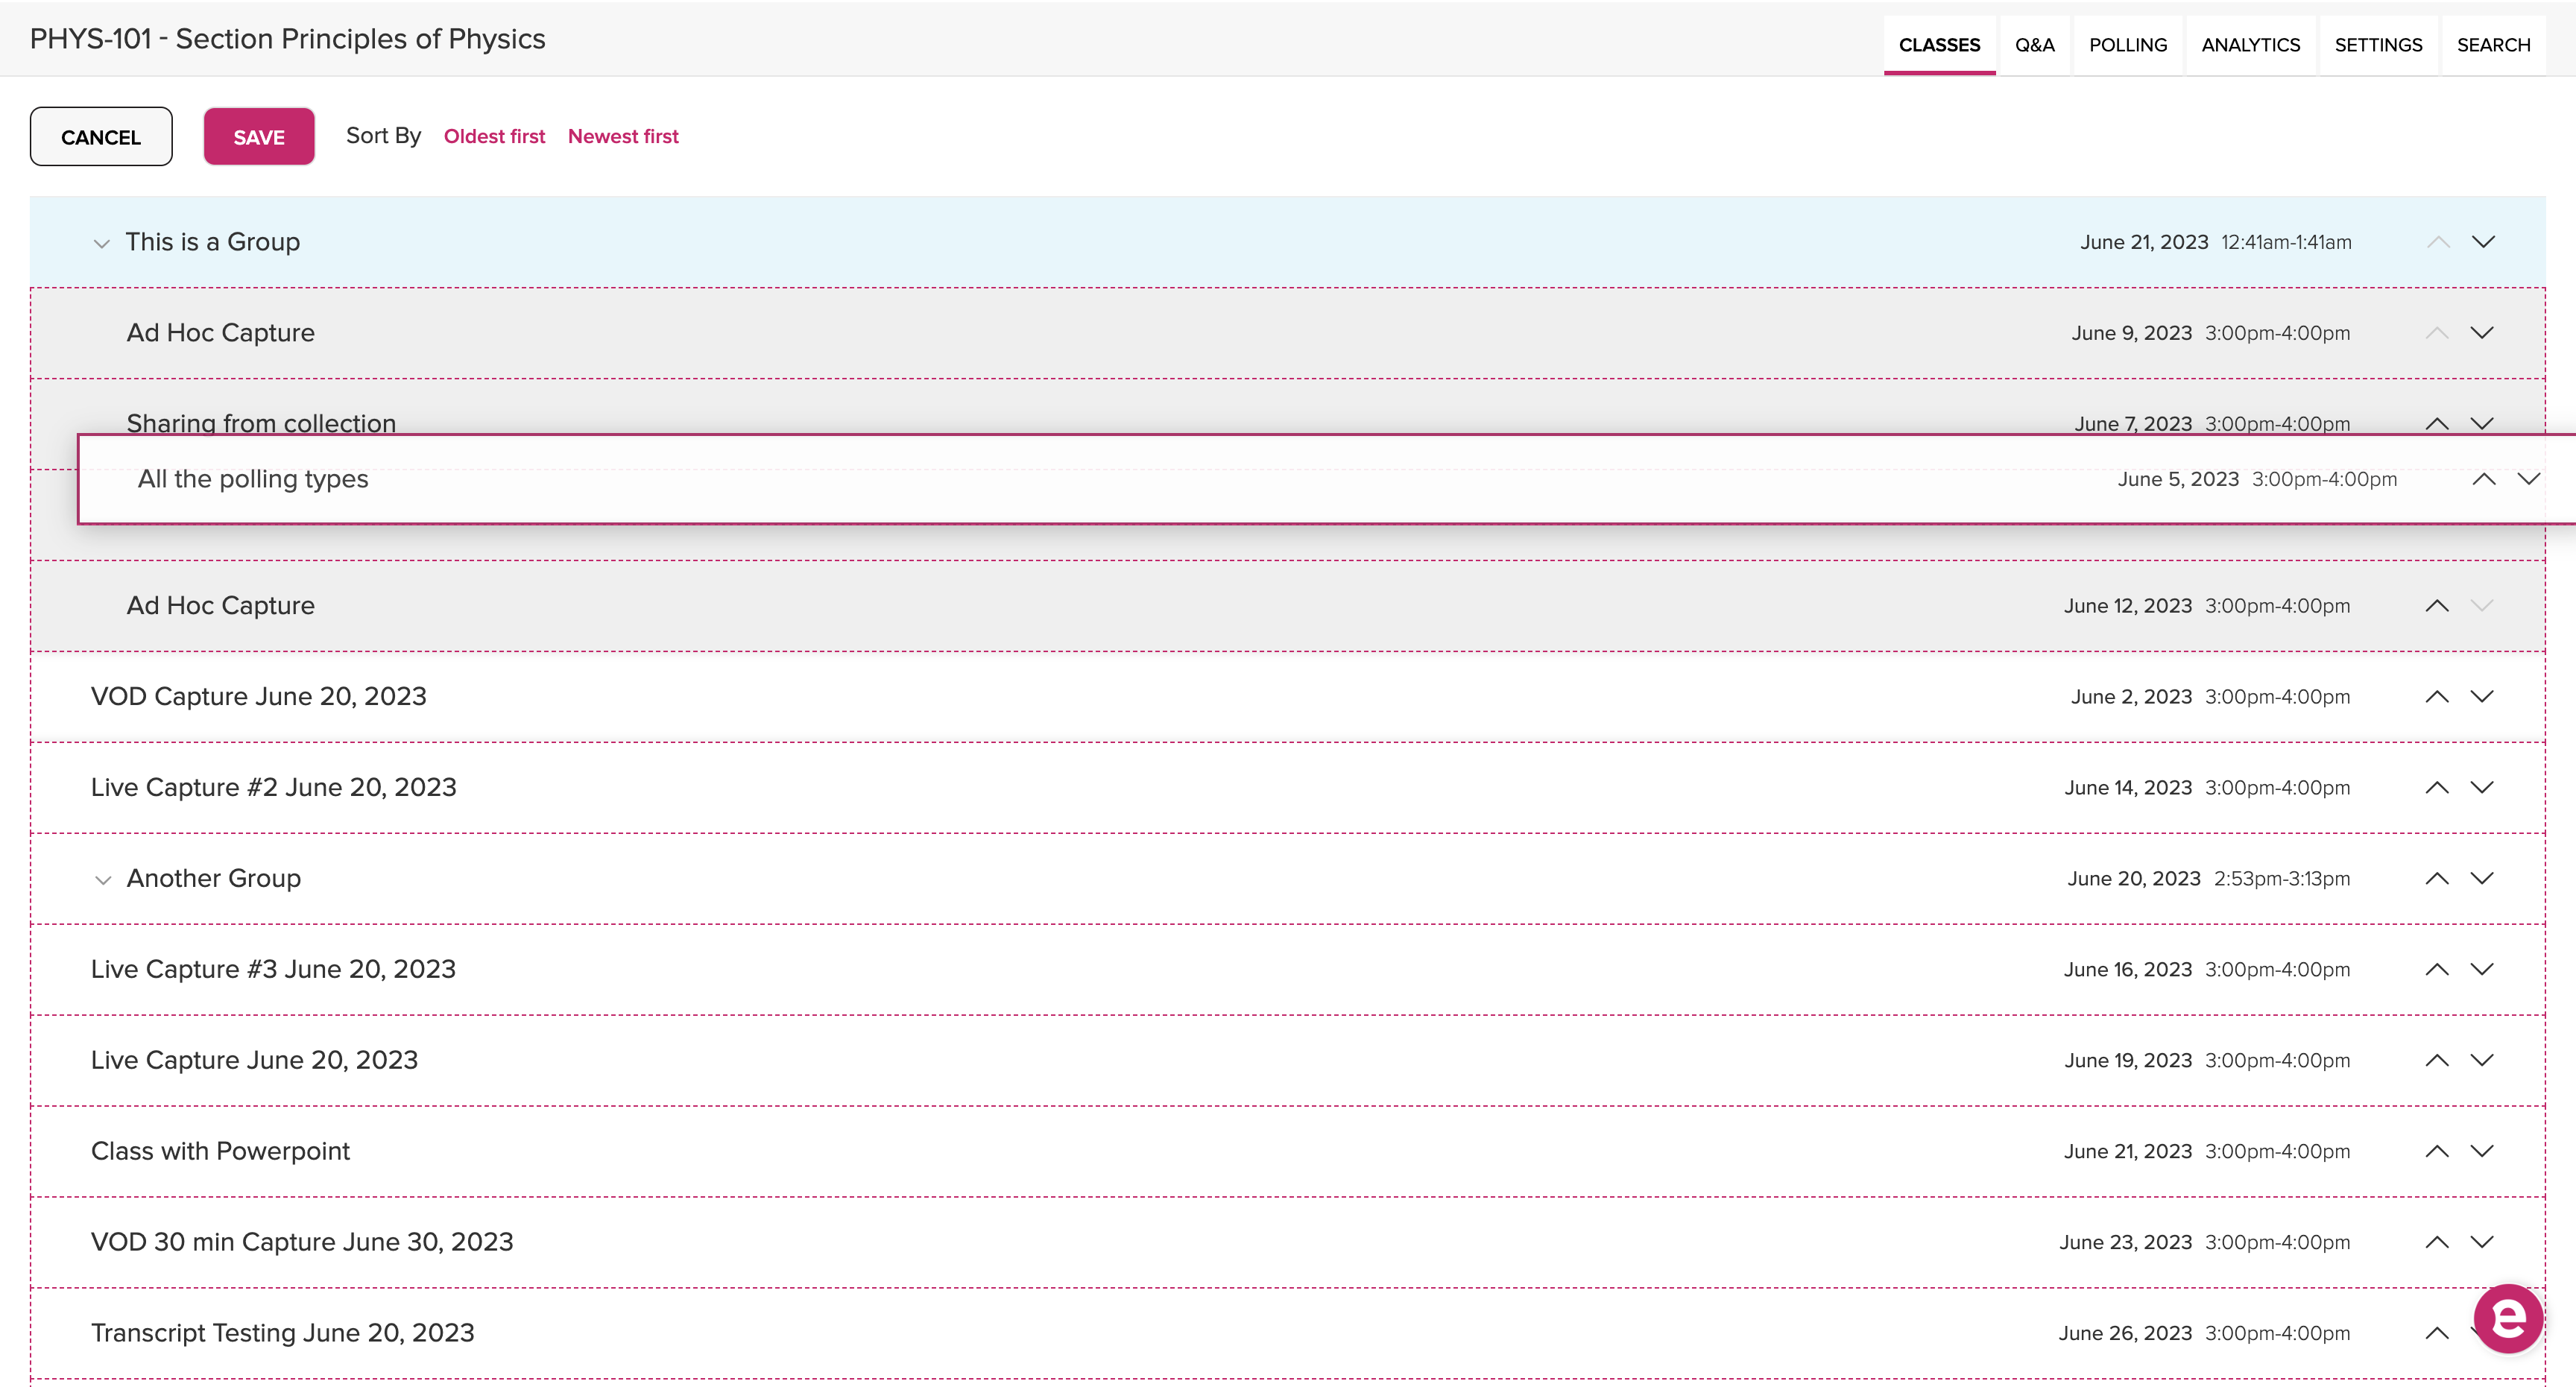2576x1387 pixels.
Task: Click SAVE button
Action: [x=258, y=135]
